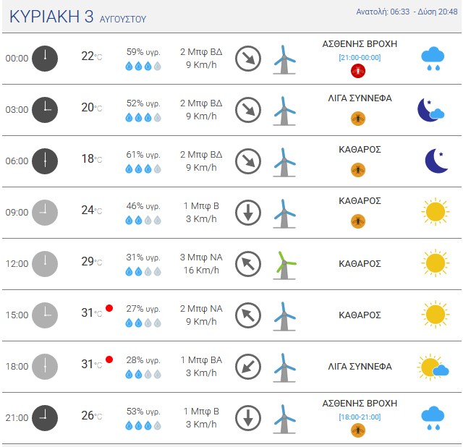This screenshot has width=463, height=447.
Task: Click the orange mosquito icon at 21:00
Action: 358,430
